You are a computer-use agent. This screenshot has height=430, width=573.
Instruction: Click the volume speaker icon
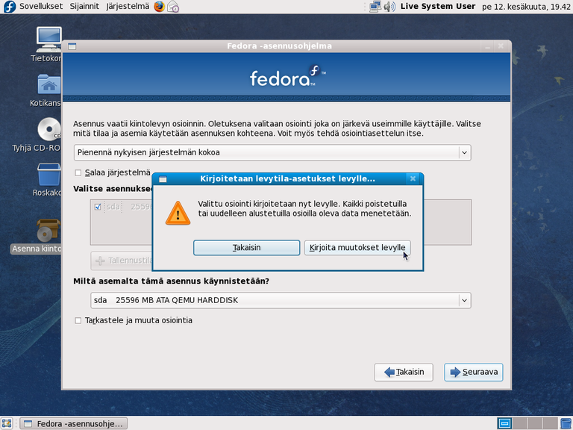(389, 7)
